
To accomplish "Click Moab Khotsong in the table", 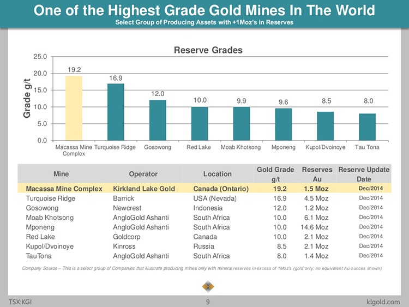I will click(50, 218).
